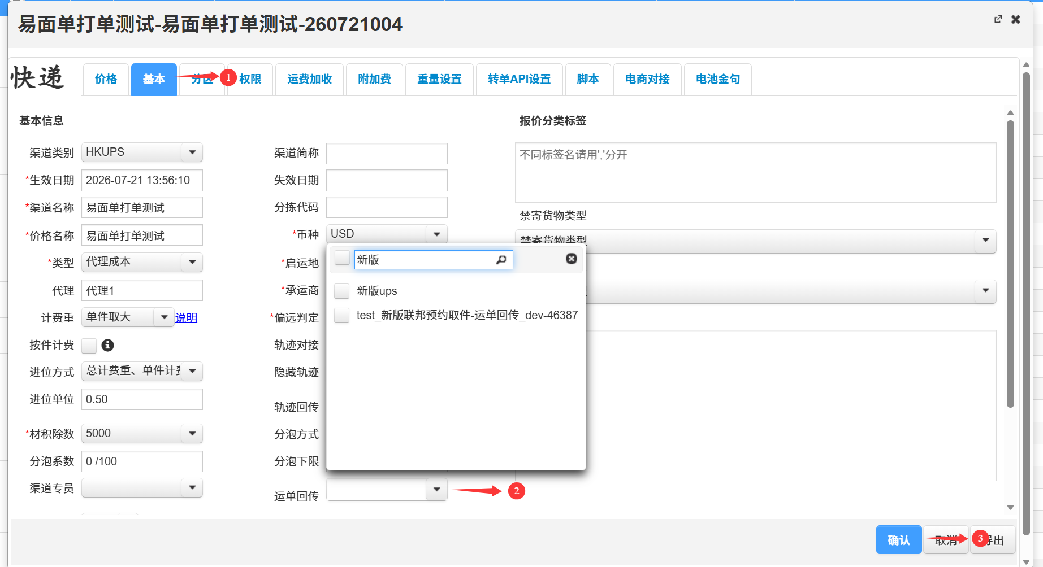The image size is (1043, 567).
Task: Click the 渠道名称 input field
Action: tap(142, 207)
